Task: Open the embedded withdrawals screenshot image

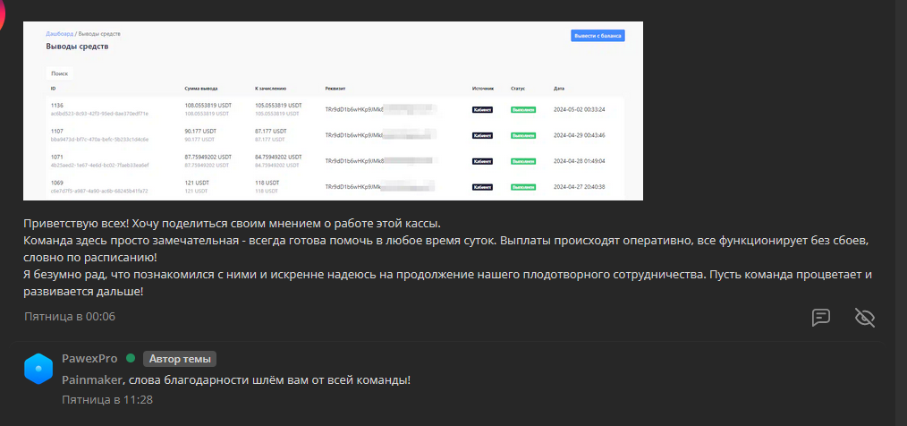Action: click(x=333, y=111)
